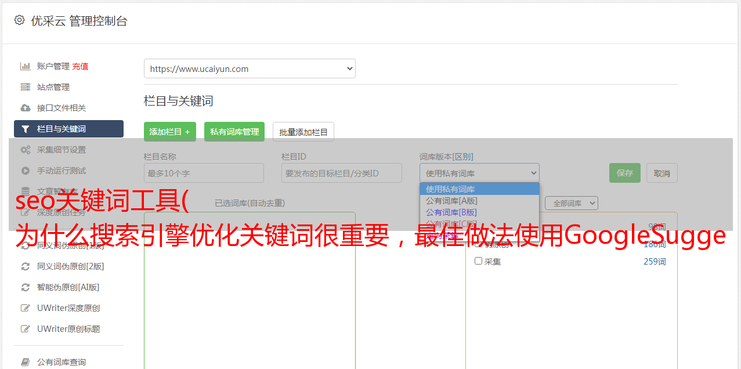The width and height of the screenshot is (741, 369).
Task: Click the red 充值 link
Action: coord(80,66)
